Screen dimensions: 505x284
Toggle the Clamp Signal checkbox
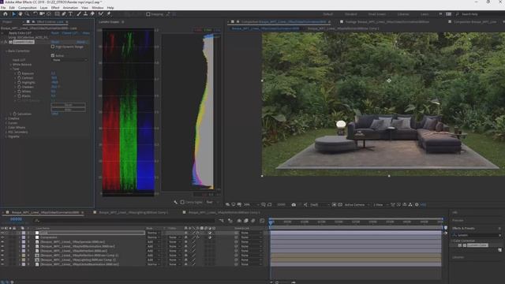[x=182, y=202]
